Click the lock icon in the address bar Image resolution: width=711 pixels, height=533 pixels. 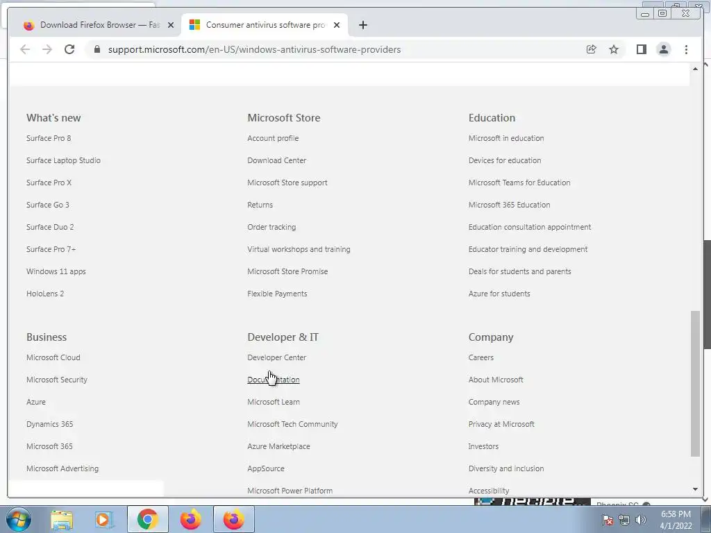[x=97, y=49]
